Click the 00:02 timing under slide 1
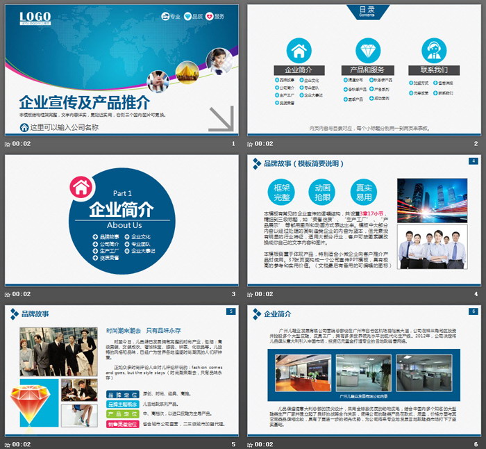 (22, 144)
